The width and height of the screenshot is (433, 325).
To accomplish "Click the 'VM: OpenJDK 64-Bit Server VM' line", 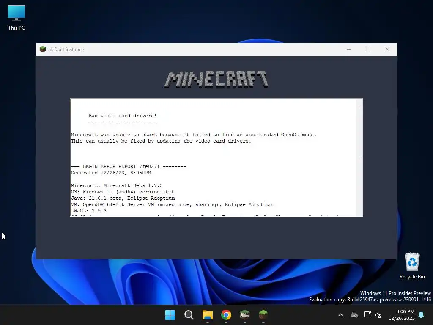I will pyautogui.click(x=172, y=204).
